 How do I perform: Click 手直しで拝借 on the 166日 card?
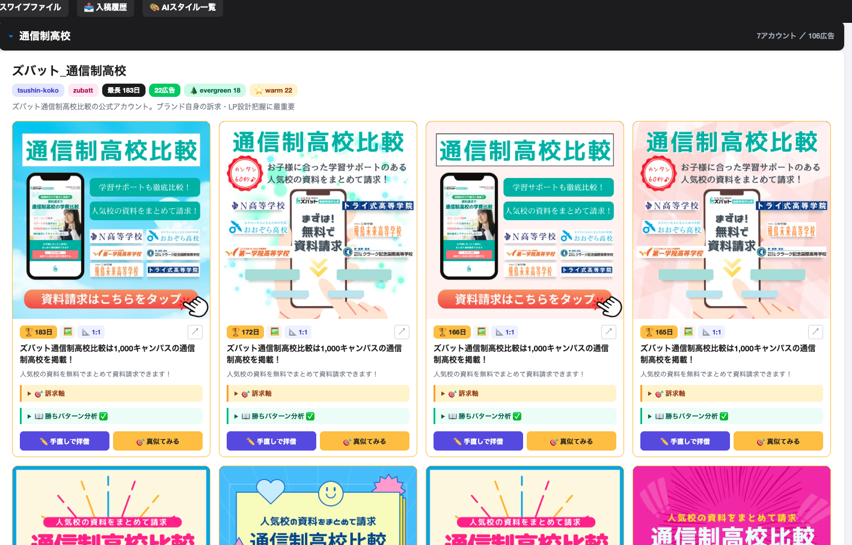(478, 441)
